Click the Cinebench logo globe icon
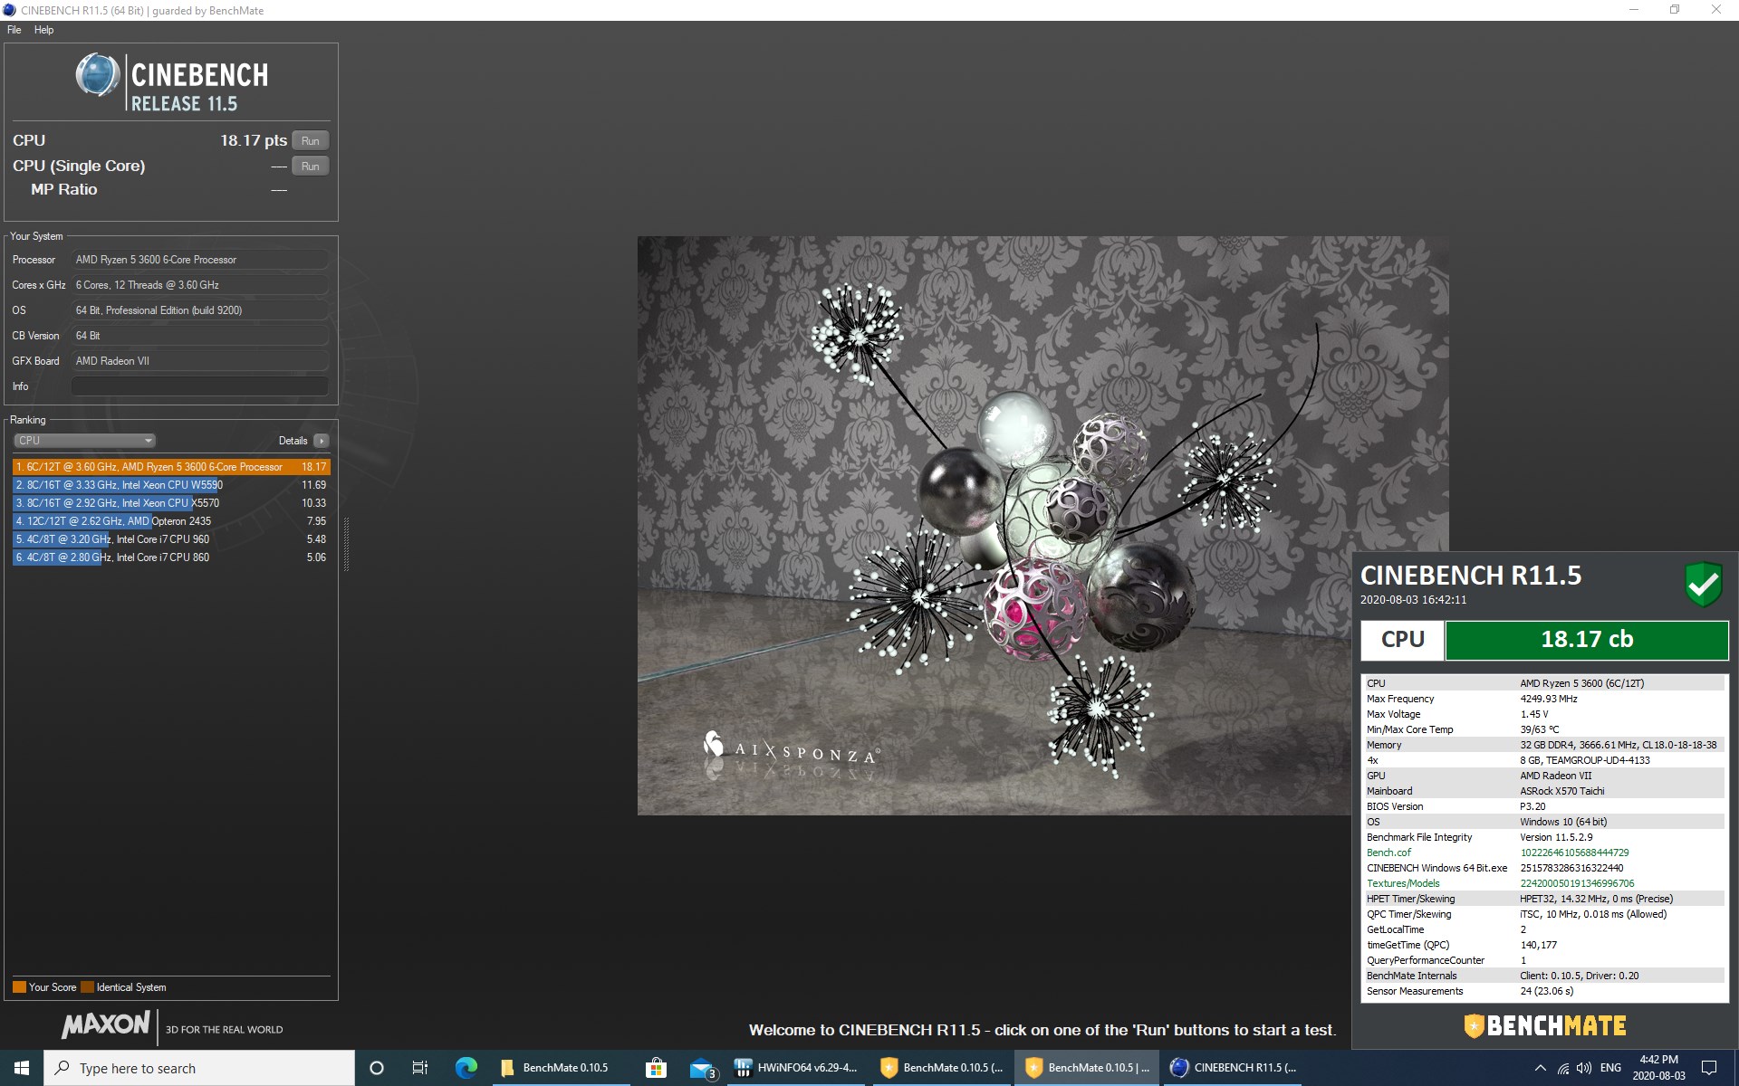This screenshot has height=1086, width=1739. tap(98, 75)
